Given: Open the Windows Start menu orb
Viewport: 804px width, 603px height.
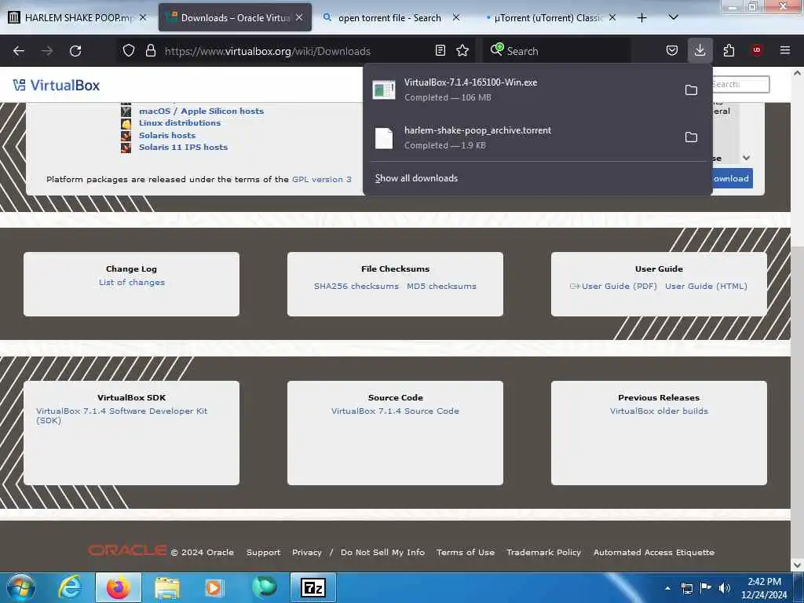Looking at the screenshot, I should point(21,587).
